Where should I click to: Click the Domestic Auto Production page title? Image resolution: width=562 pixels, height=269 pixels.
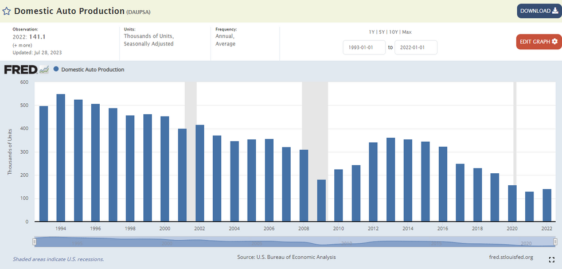coord(69,11)
